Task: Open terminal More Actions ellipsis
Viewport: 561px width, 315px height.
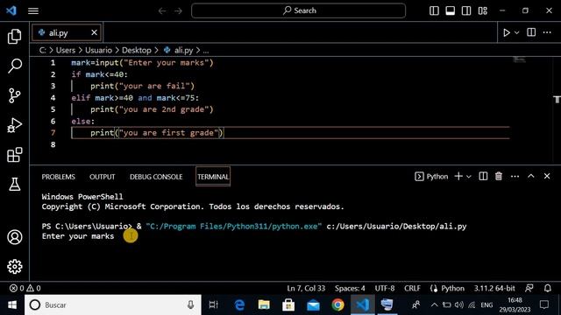Action: point(515,177)
